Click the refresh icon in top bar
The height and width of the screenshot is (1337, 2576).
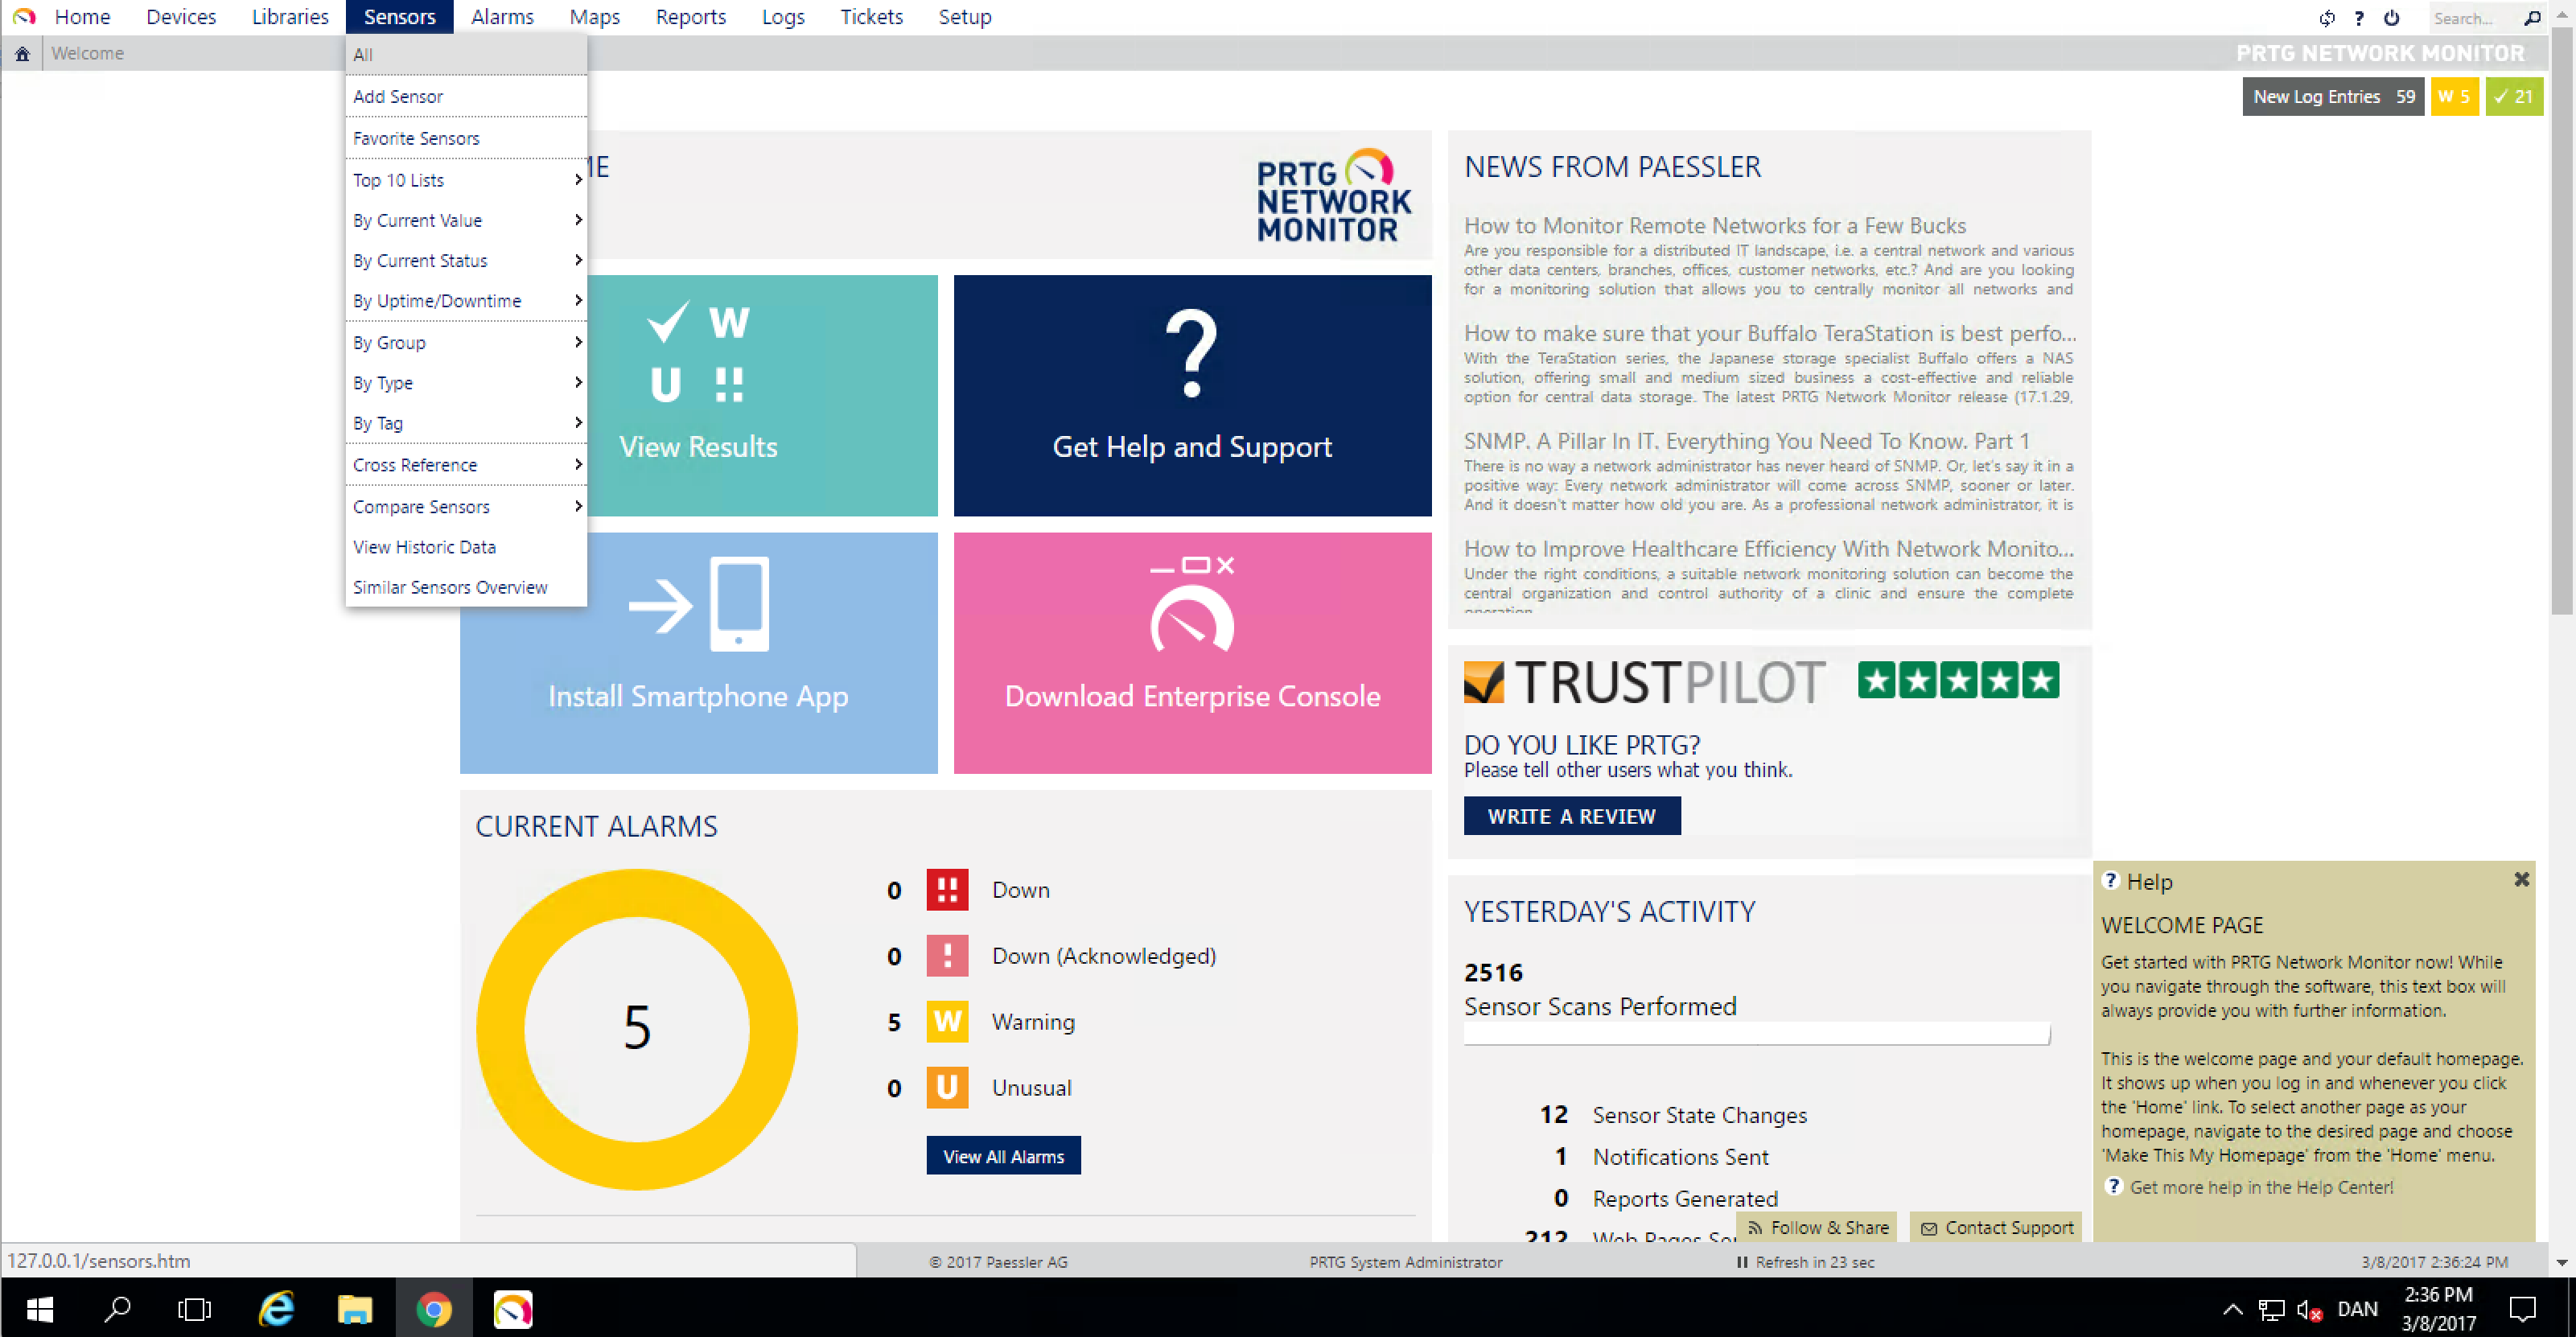click(x=2327, y=18)
